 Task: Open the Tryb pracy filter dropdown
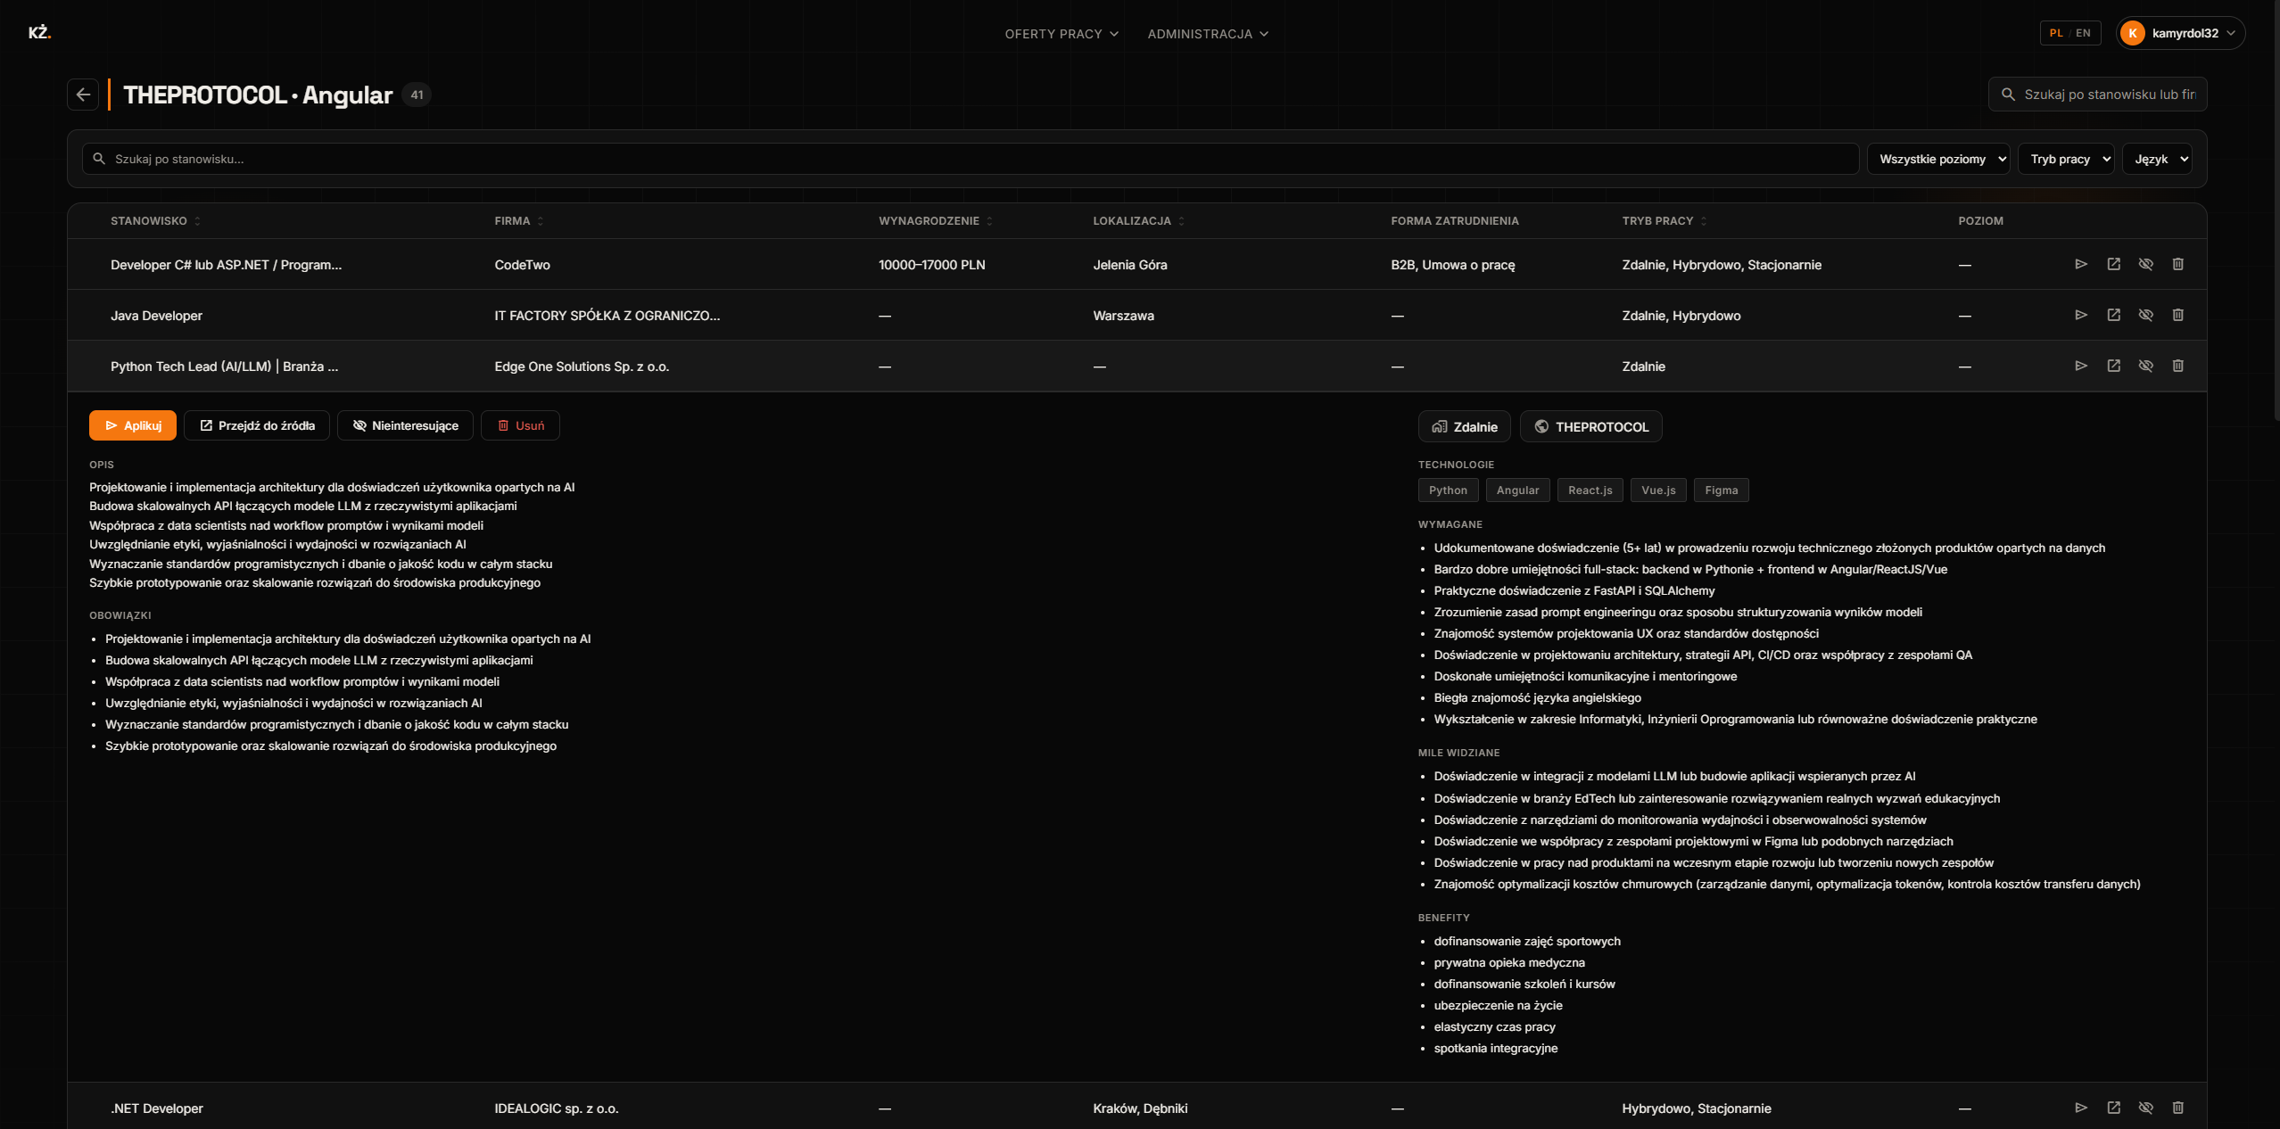pos(2066,159)
